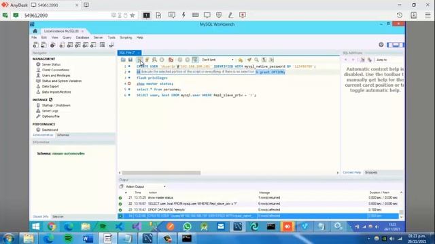
Task: Open the Scripting menu
Action: 126,37
